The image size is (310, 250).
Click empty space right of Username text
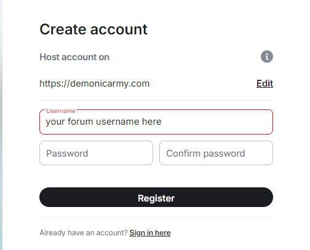point(217,122)
